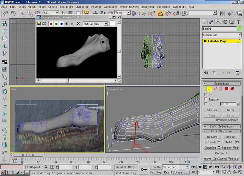Open Weld settings box
This screenshot has height=176, width=244.
click(x=237, y=142)
